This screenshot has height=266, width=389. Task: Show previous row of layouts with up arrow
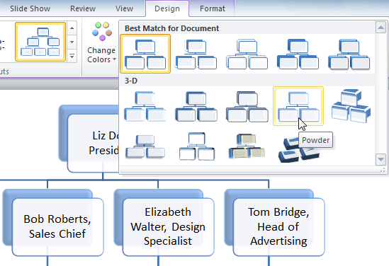click(x=72, y=28)
